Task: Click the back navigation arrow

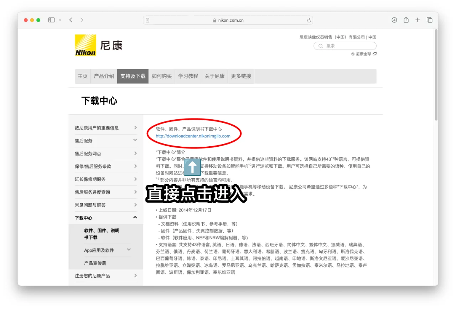Action: click(x=71, y=20)
